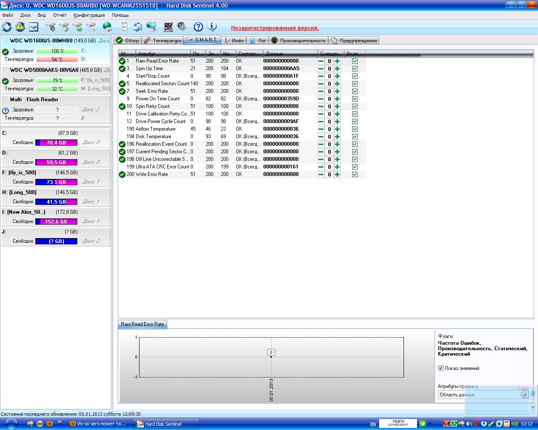Toggle the Write Error Rate row checkbox
This screenshot has height=430, width=538.
pos(355,174)
